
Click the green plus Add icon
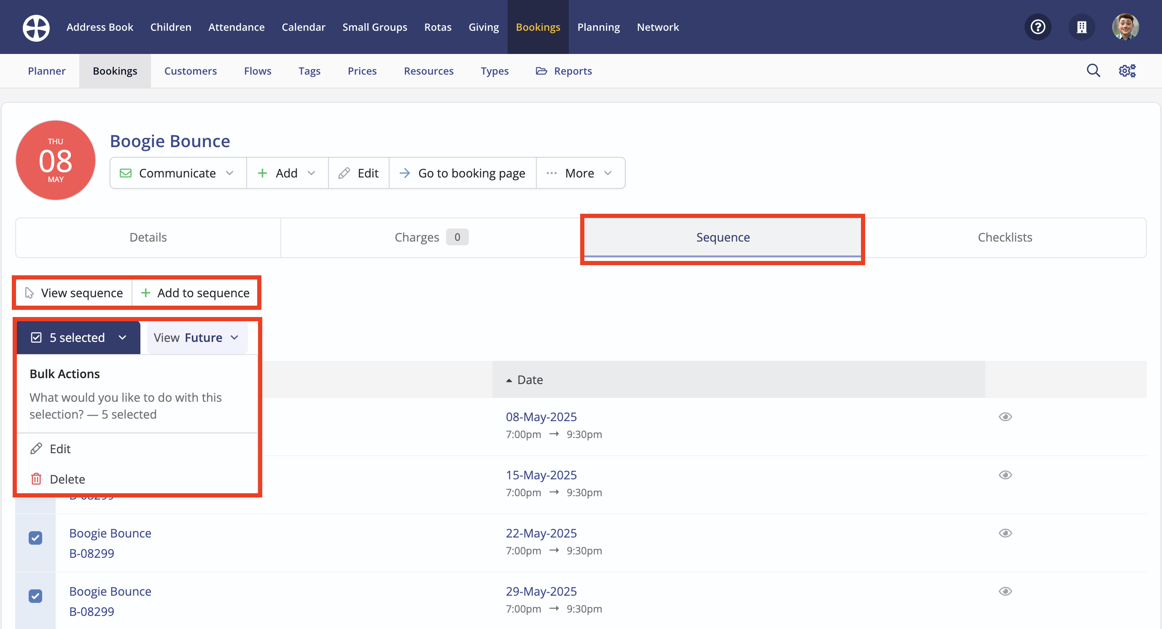[262, 173]
